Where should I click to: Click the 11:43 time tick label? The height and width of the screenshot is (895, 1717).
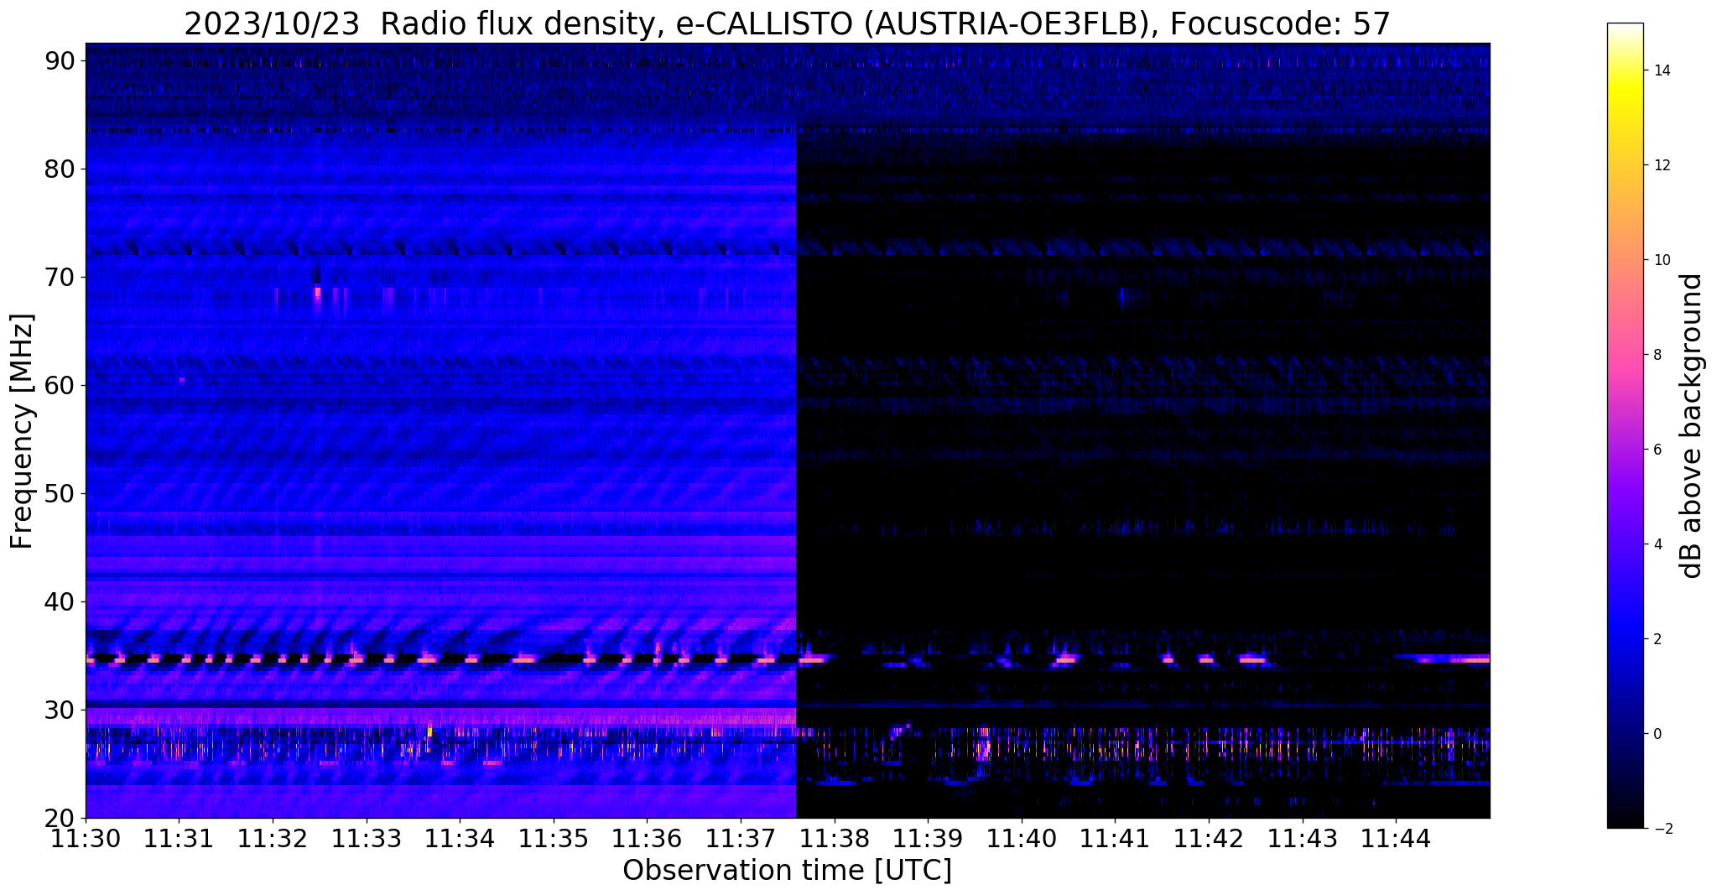click(x=1303, y=839)
